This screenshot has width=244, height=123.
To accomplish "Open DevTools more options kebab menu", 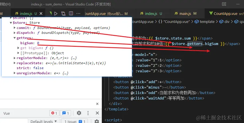I will coord(88,113).
